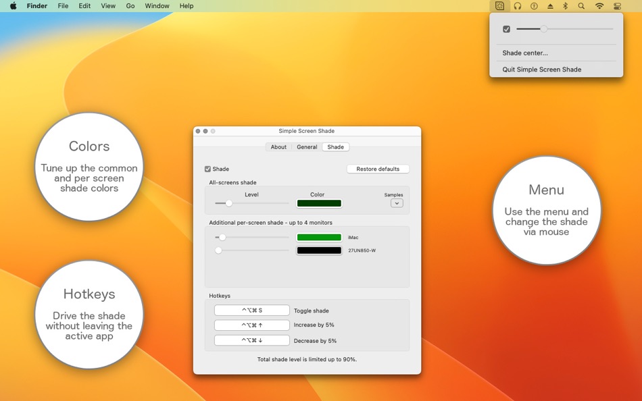This screenshot has height=401, width=642.
Task: Open Spotlight search magnifier icon
Action: point(581,5)
